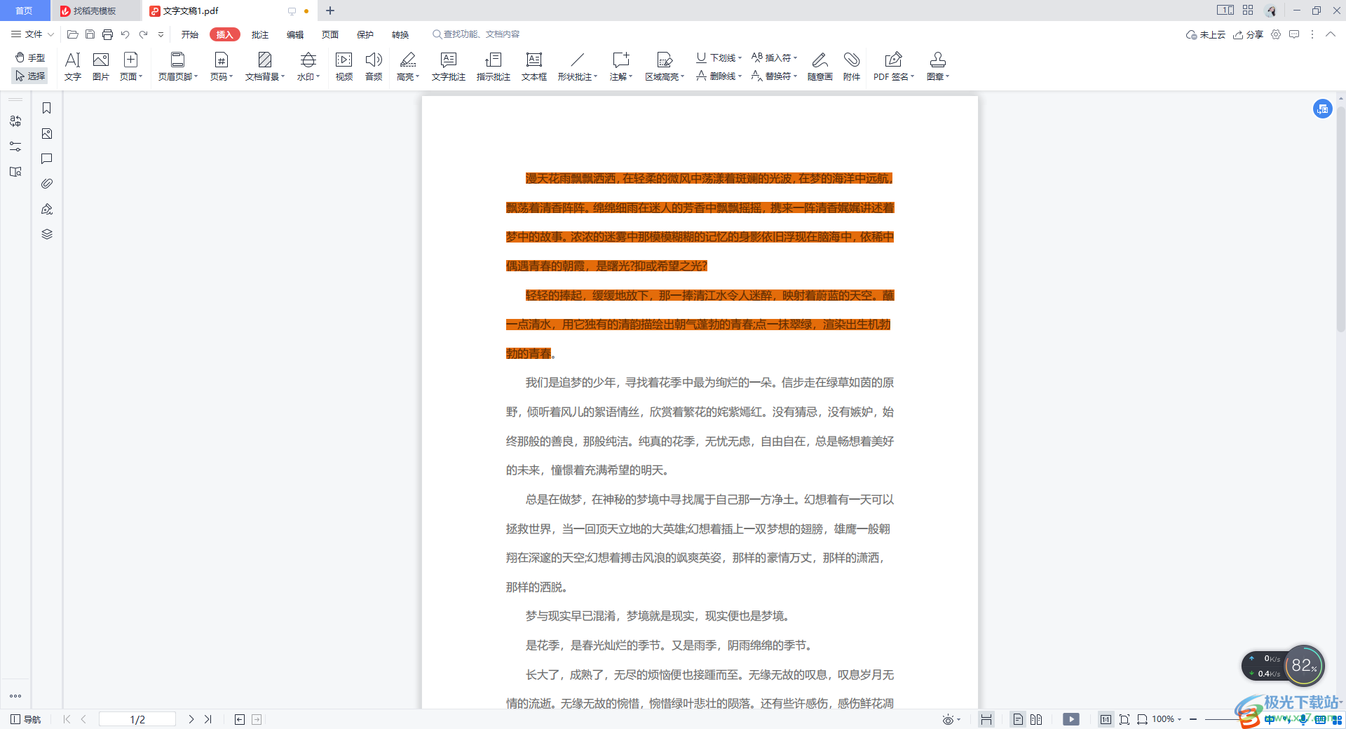This screenshot has height=729, width=1346.
Task: Go to the next page arrow
Action: (191, 719)
